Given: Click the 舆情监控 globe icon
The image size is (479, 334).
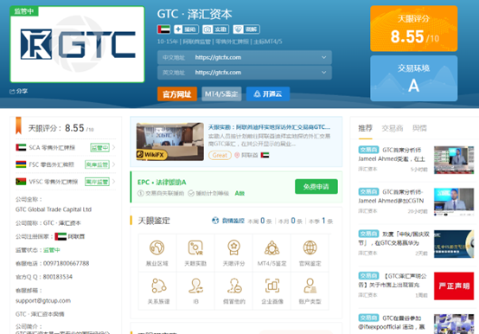Looking at the screenshot, I should pyautogui.click(x=215, y=221).
